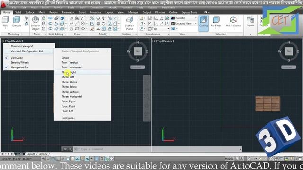The height and width of the screenshot is (170, 303).
Task: Open the Top UCS dropdown
Action: pyautogui.click(x=159, y=29)
